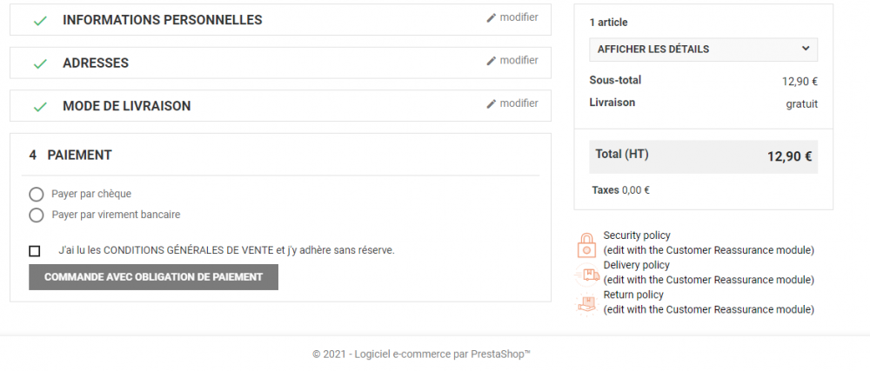Click the Security policy padlock icon

pyautogui.click(x=586, y=244)
